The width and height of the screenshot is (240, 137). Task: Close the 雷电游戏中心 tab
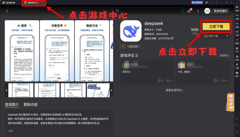(x=42, y=3)
